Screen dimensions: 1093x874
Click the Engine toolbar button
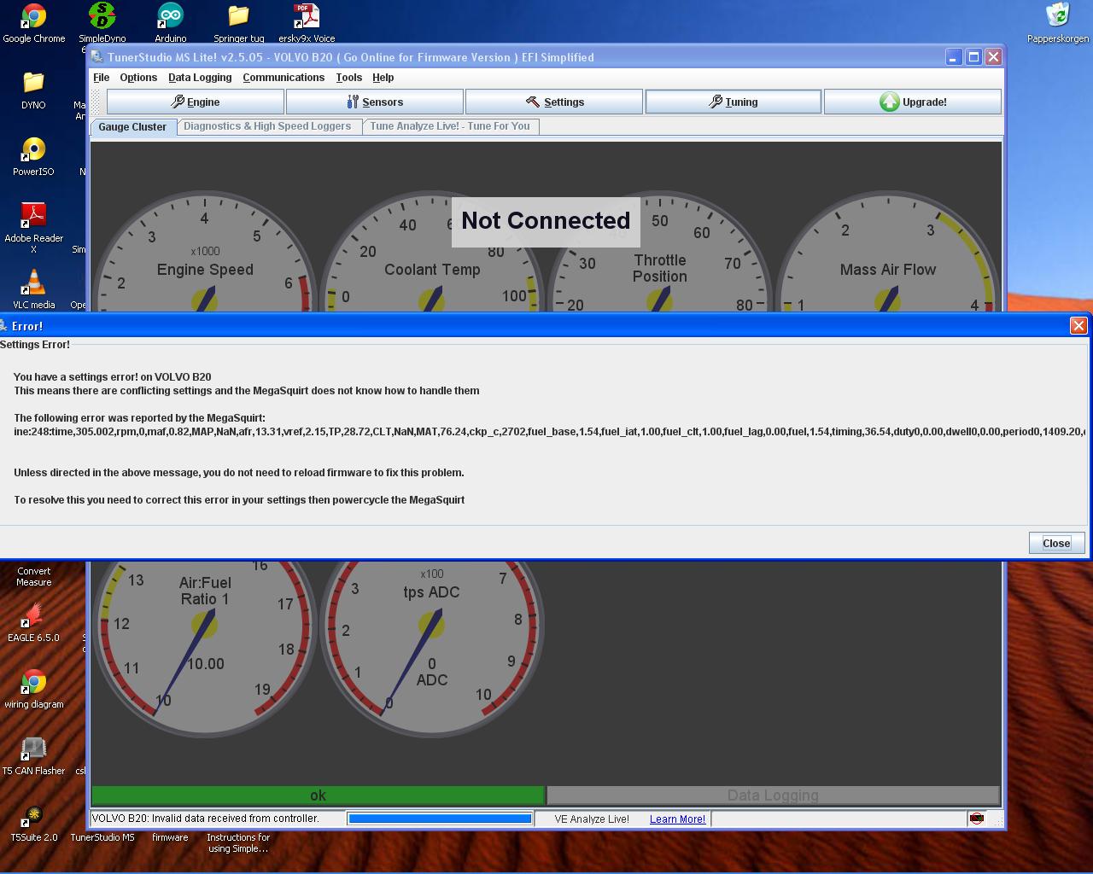point(196,102)
